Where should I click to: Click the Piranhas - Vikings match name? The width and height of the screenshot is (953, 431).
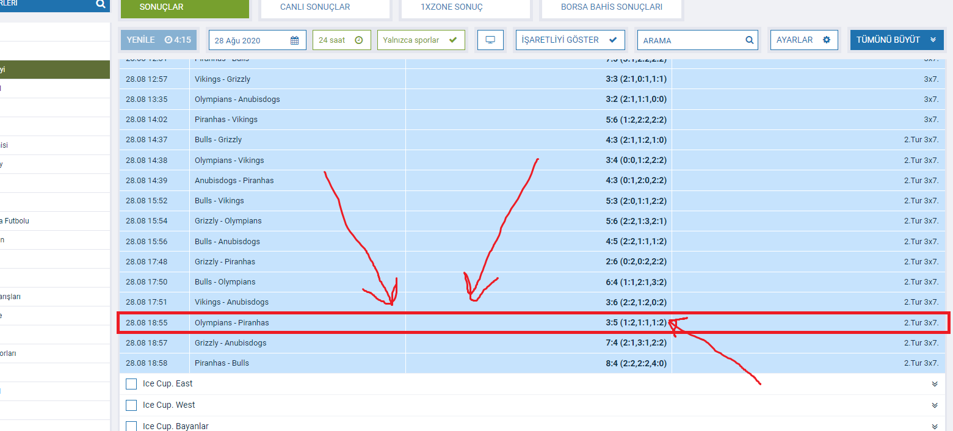(226, 120)
